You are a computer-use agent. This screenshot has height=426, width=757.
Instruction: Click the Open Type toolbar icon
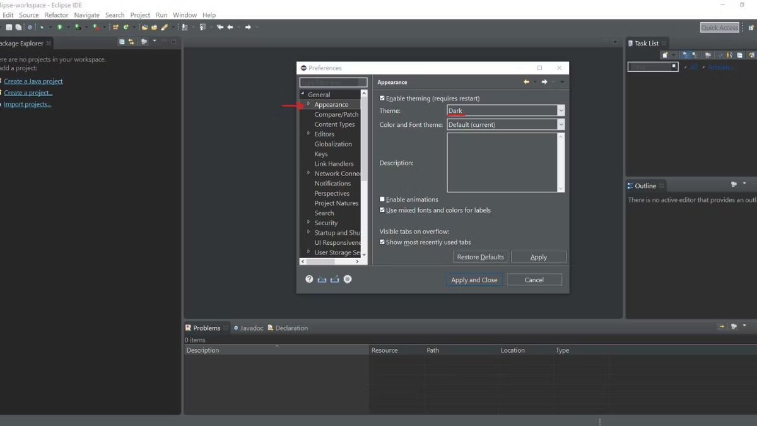coord(144,27)
